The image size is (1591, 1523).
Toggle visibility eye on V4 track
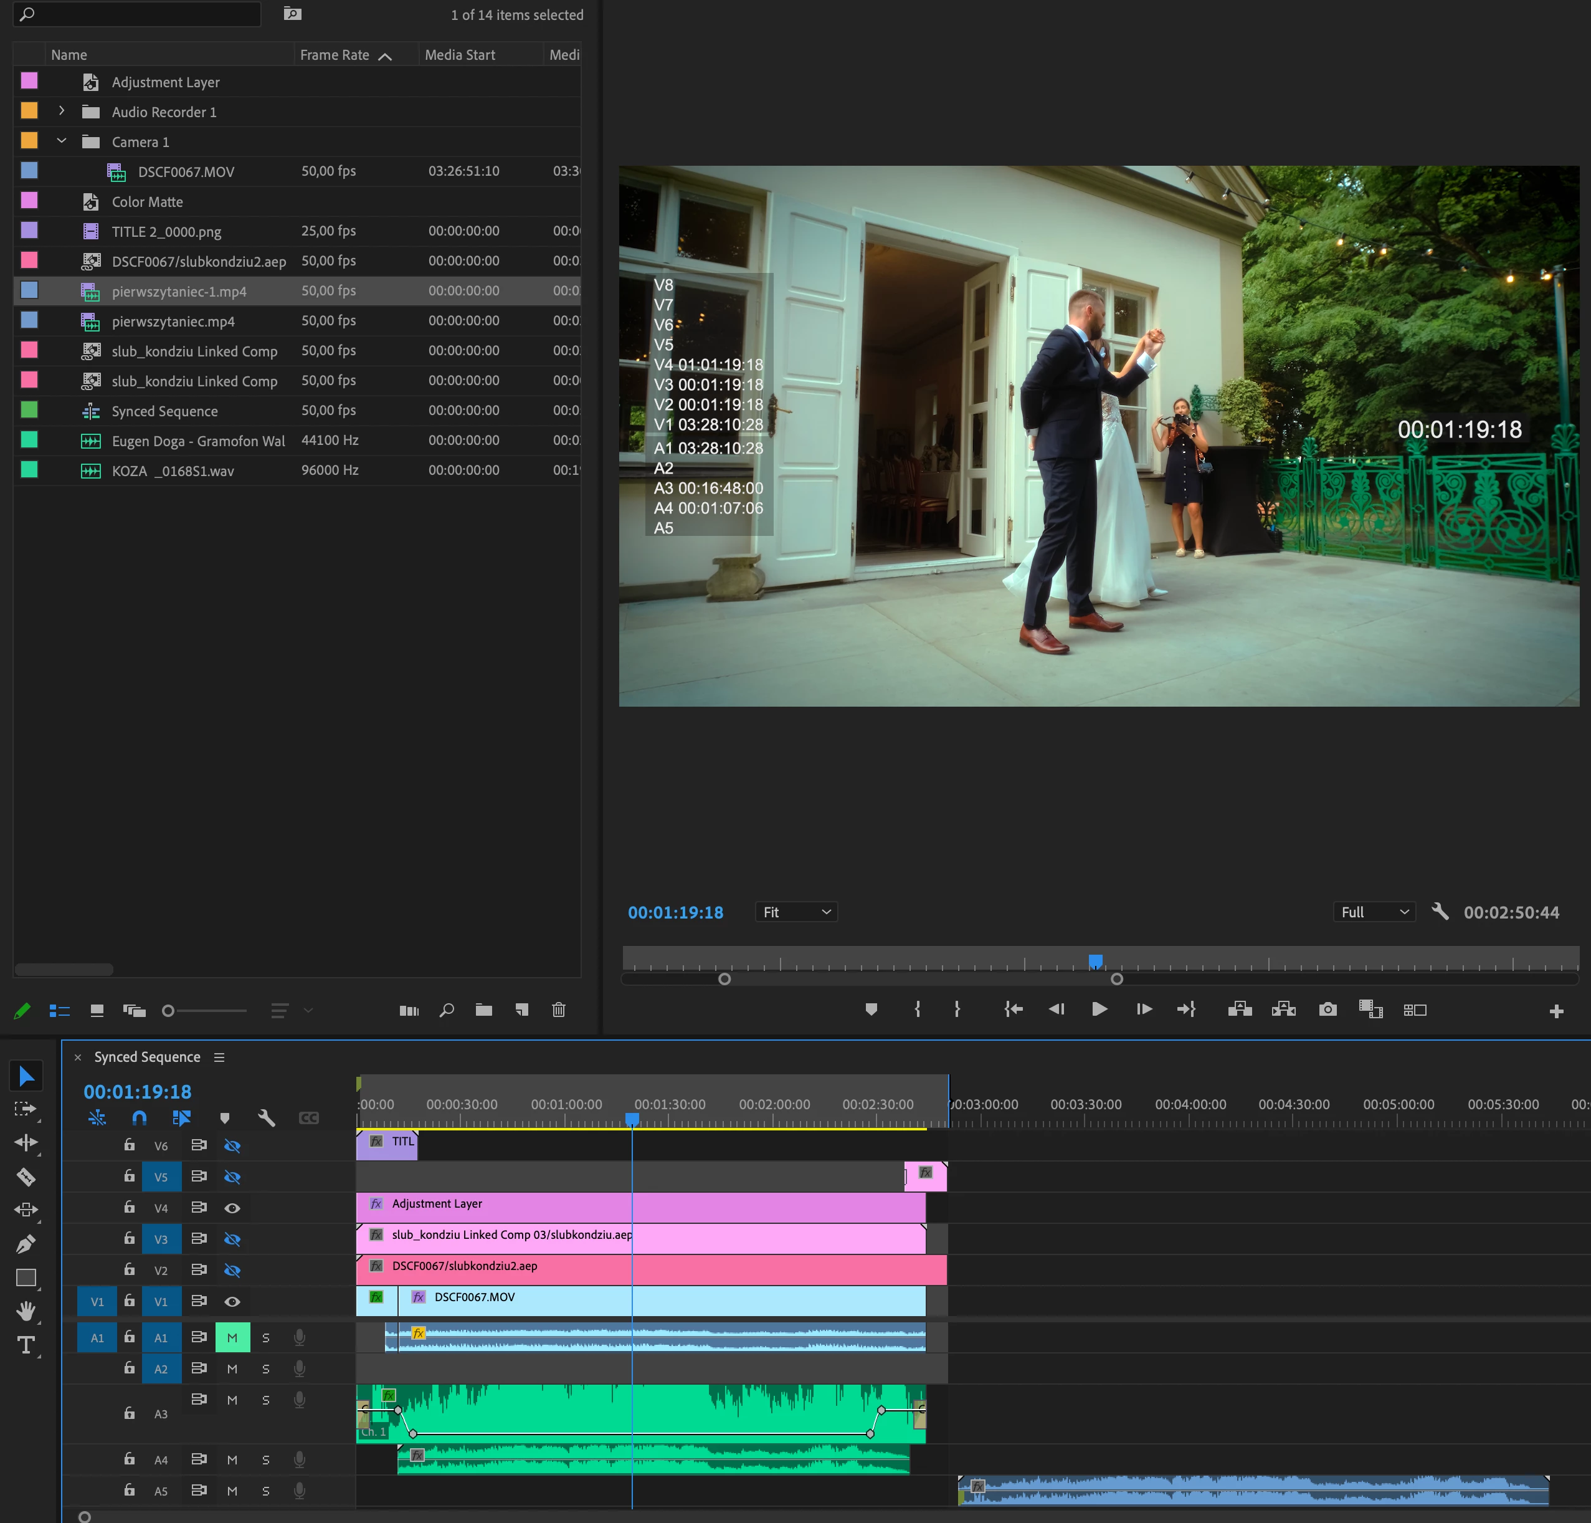(232, 1208)
